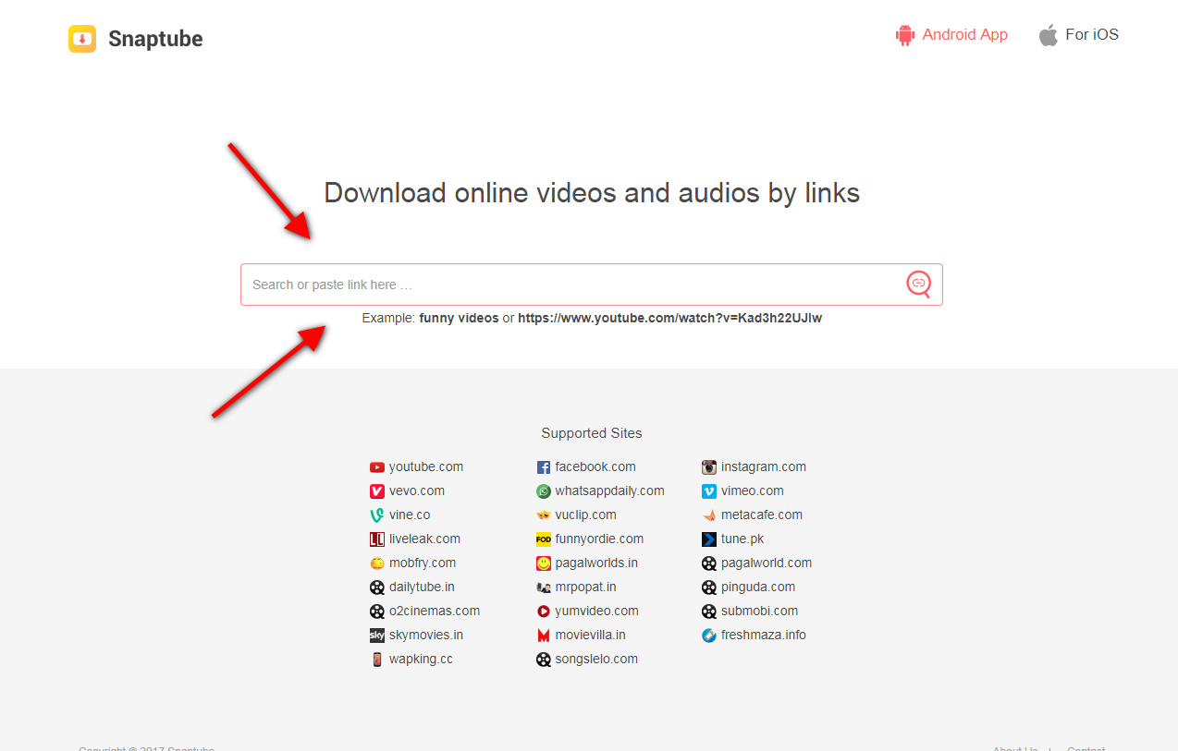
Task: Click the instagram.com camera icon
Action: tap(709, 467)
